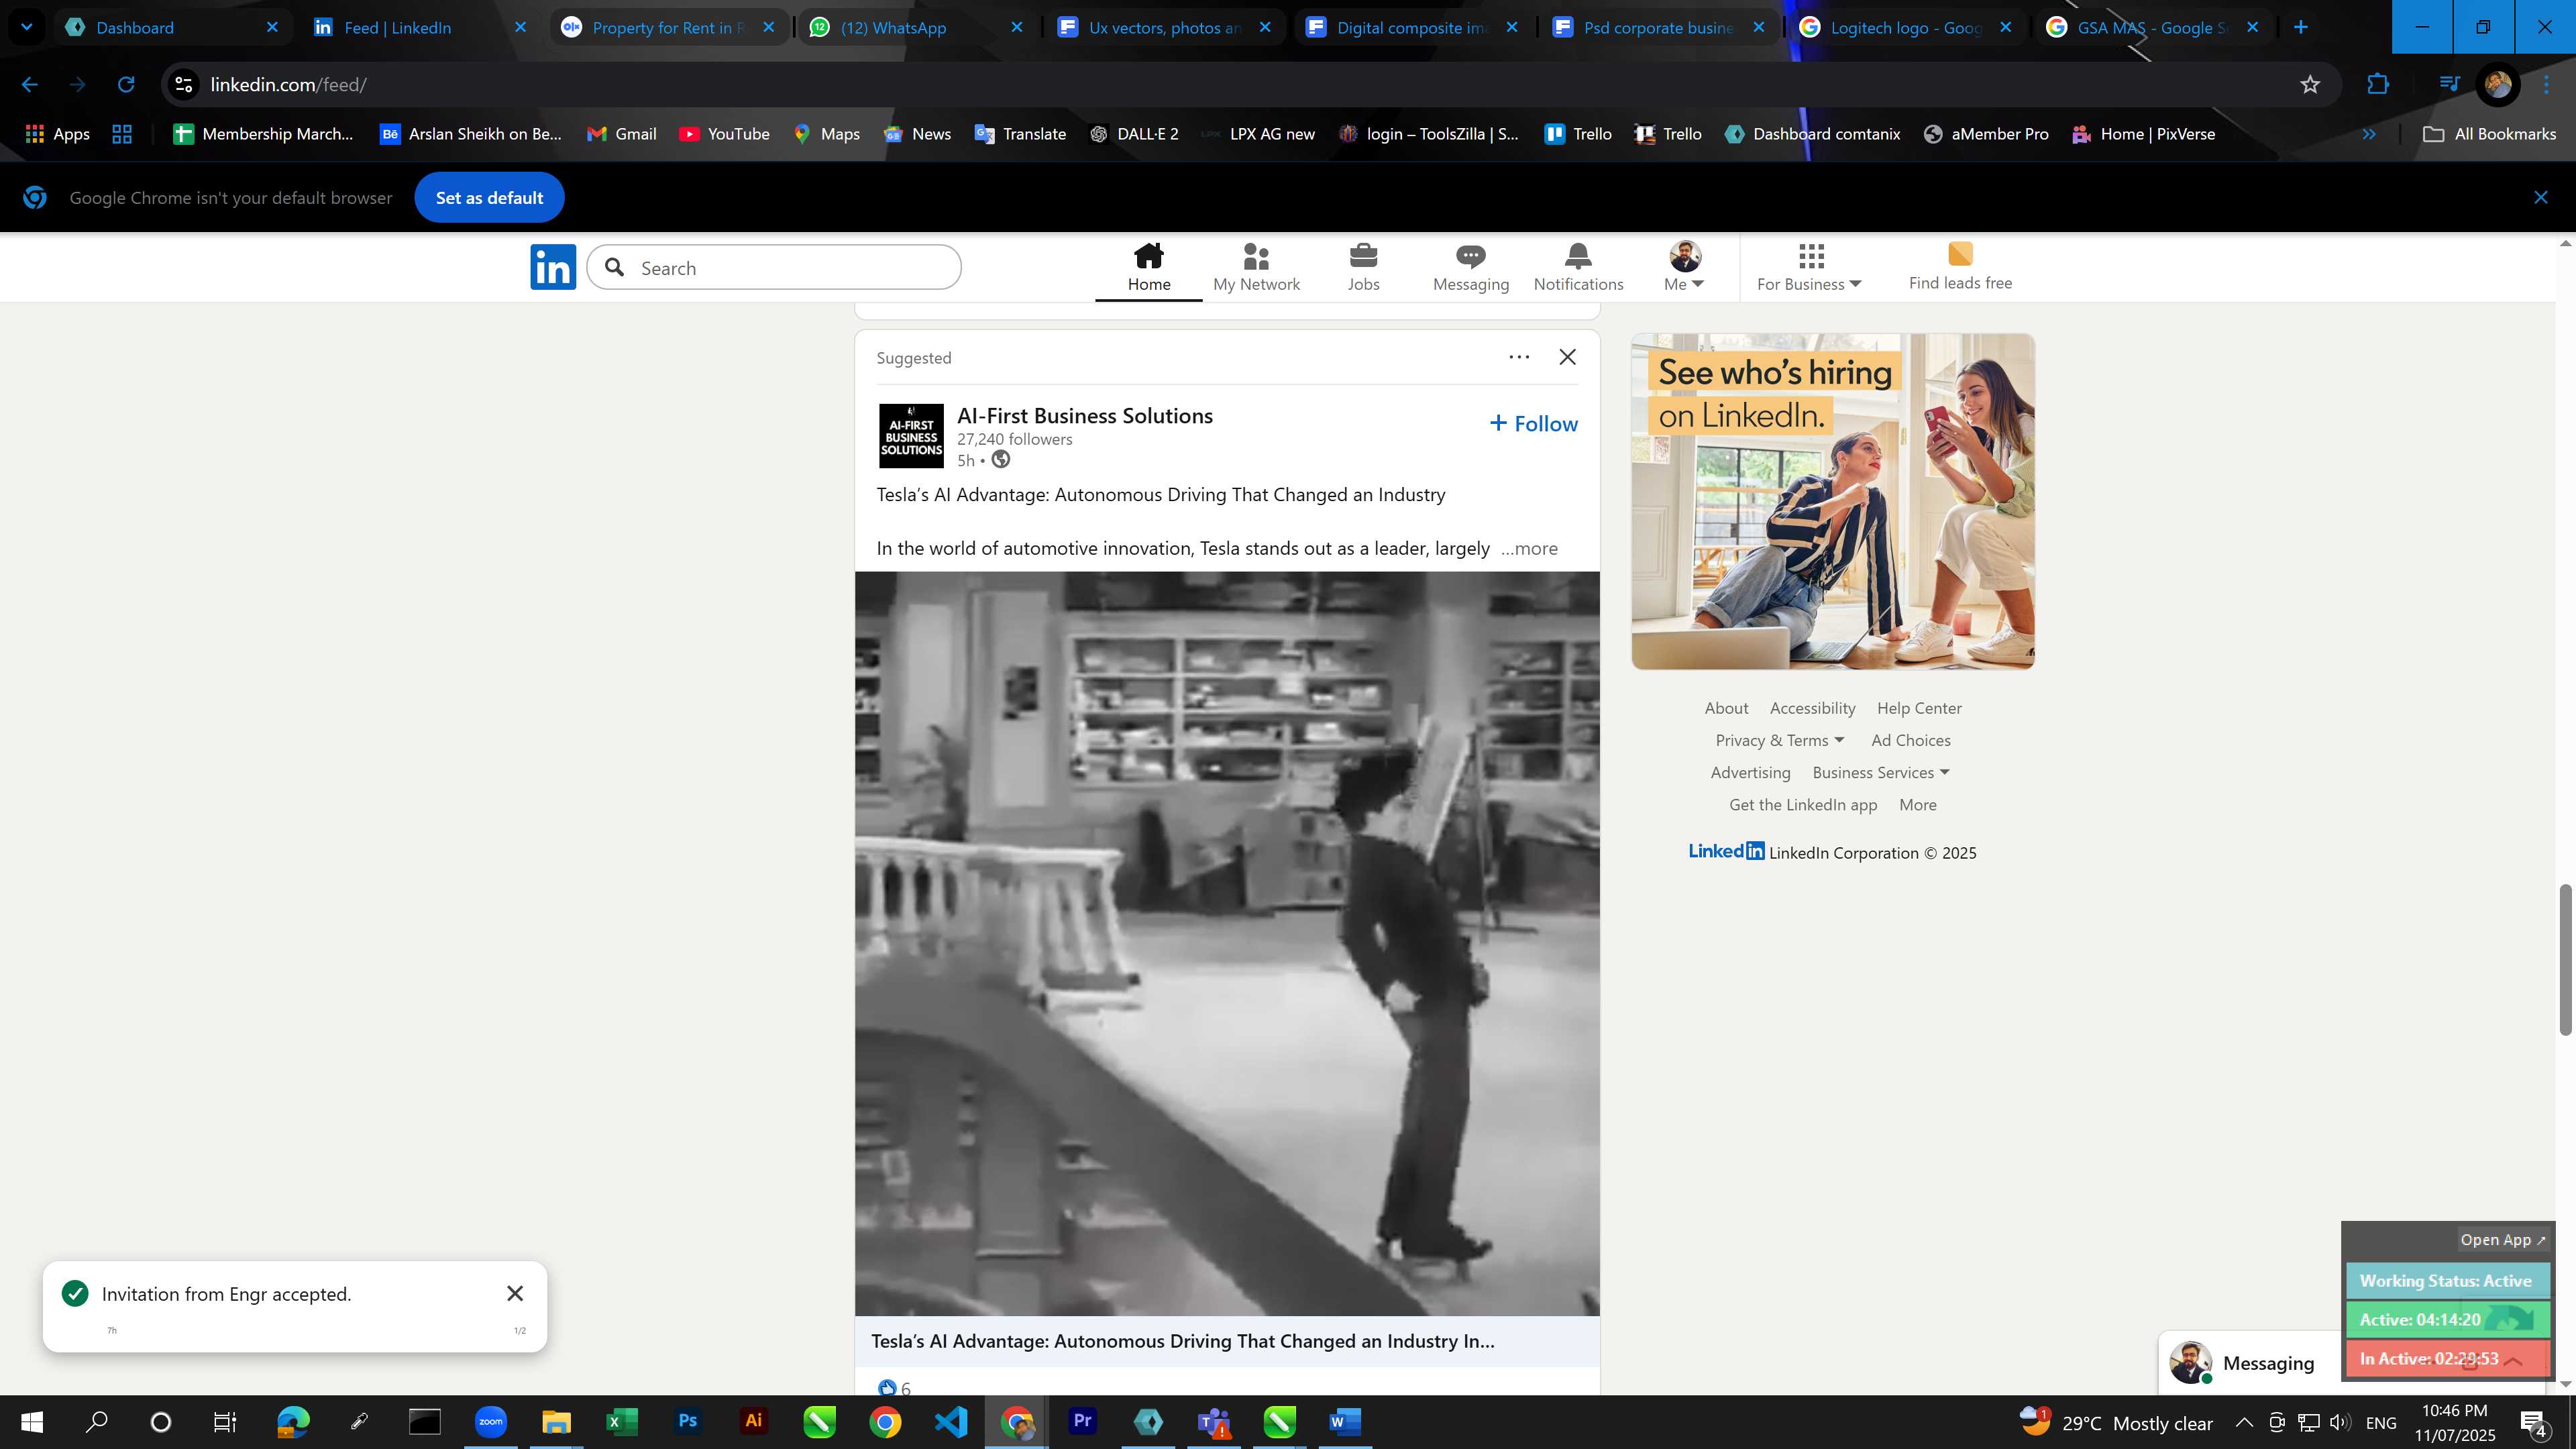Image resolution: width=2576 pixels, height=1449 pixels.
Task: Open the YouTube bookmark
Action: pos(724,134)
